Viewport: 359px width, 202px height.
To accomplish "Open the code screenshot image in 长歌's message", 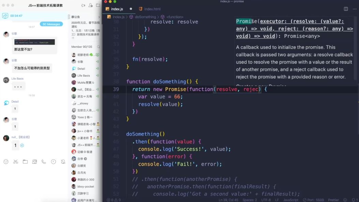I will pos(34,42).
